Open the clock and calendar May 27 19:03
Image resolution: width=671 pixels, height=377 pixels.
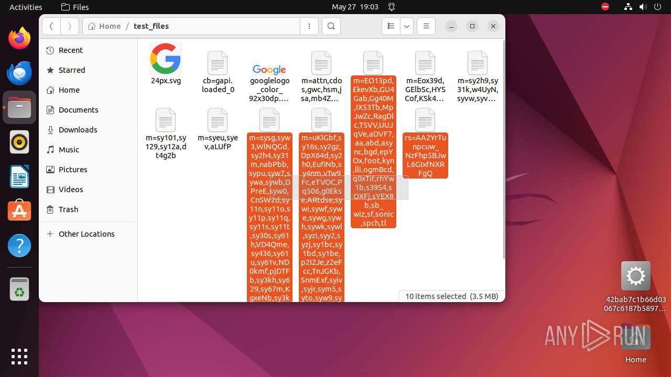click(355, 7)
